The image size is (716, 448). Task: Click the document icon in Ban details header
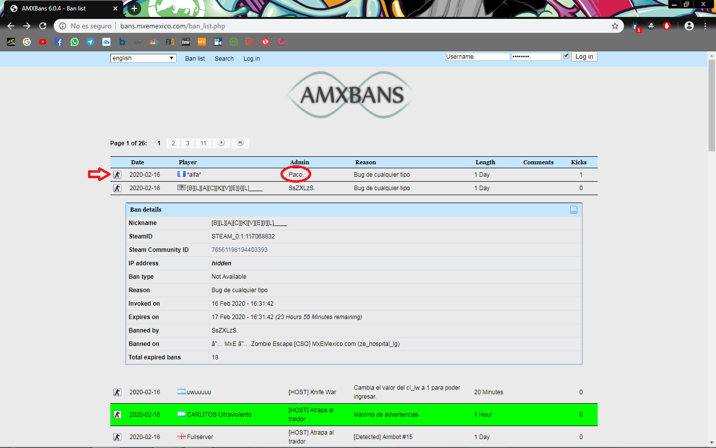point(574,210)
